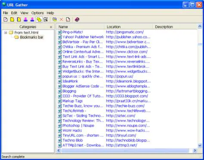This screenshot has width=204, height=160.
Task: Click the globe icon beside Text Link Ads
Action: click(x=60, y=57)
